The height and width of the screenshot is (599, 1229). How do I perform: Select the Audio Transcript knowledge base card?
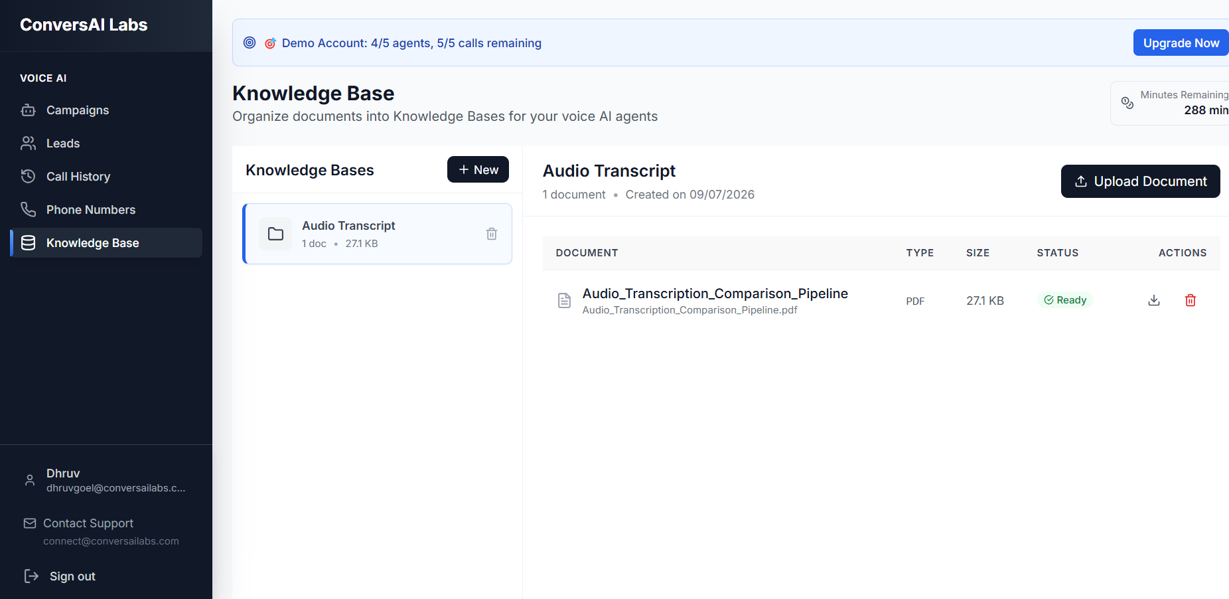coord(377,234)
